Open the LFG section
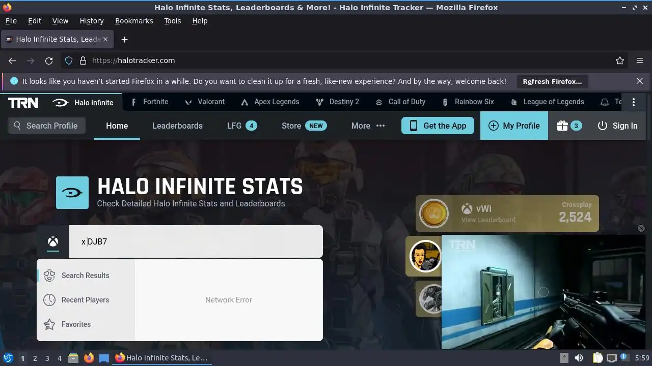Screen dimensions: 652x366 tap(242, 126)
